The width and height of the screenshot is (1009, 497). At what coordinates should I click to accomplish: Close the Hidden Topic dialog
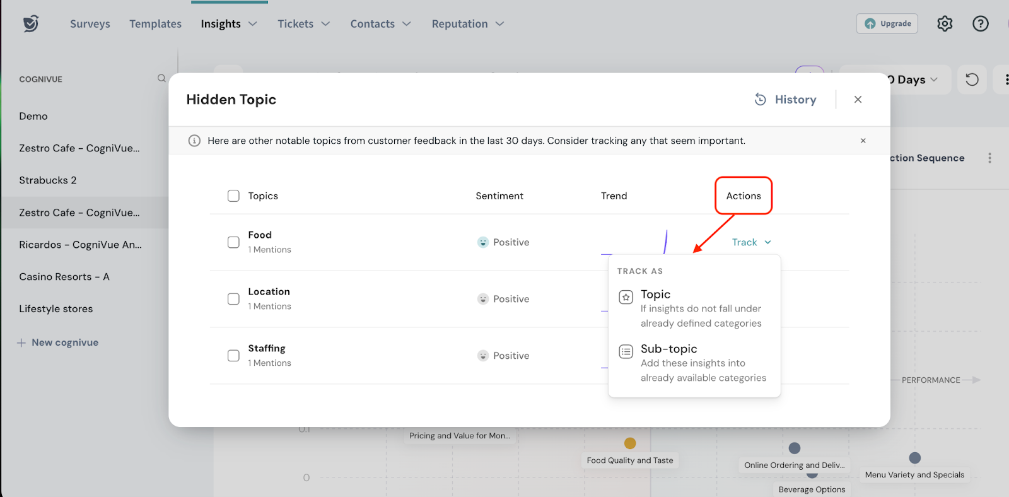[858, 100]
